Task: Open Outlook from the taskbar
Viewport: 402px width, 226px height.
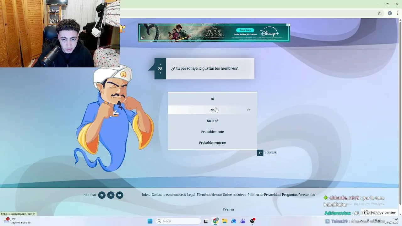Action: tap(234, 221)
